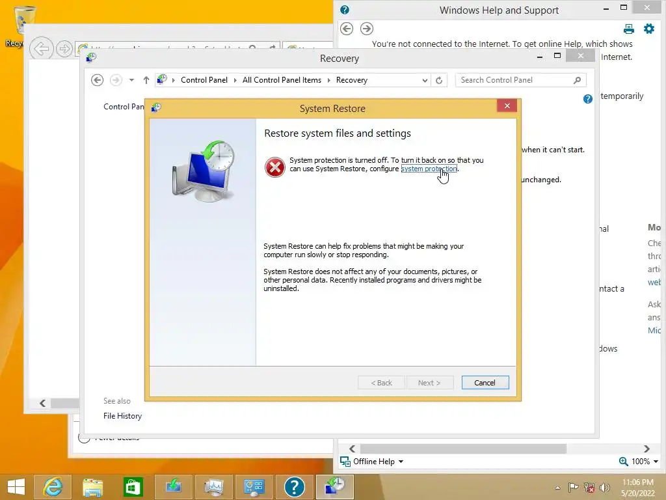This screenshot has width=666, height=500.
Task: Switch to Help and Support taskbar icon
Action: [x=295, y=487]
